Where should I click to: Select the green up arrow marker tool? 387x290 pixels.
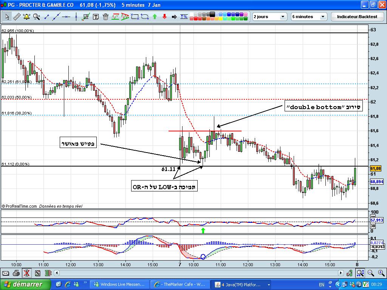(x=155, y=17)
